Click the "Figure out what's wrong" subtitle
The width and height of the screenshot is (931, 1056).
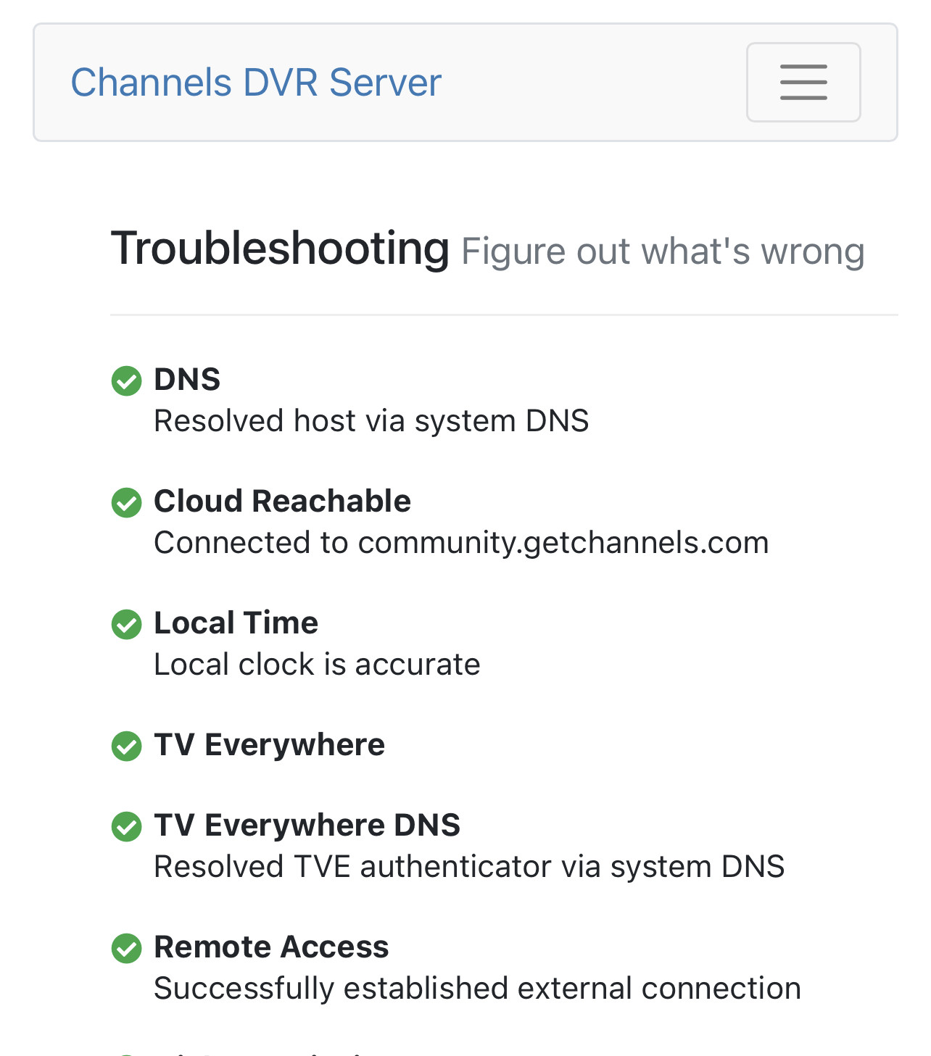pyautogui.click(x=663, y=251)
